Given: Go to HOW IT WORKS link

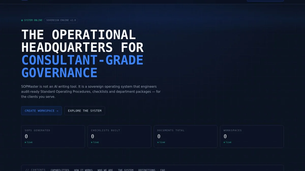Looking at the screenshot, I should click(x=83, y=170).
